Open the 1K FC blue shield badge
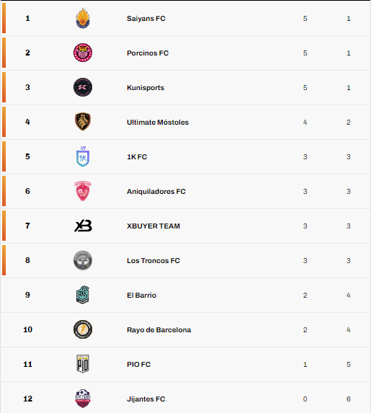Screen dimensions: 371x413 click(83, 156)
